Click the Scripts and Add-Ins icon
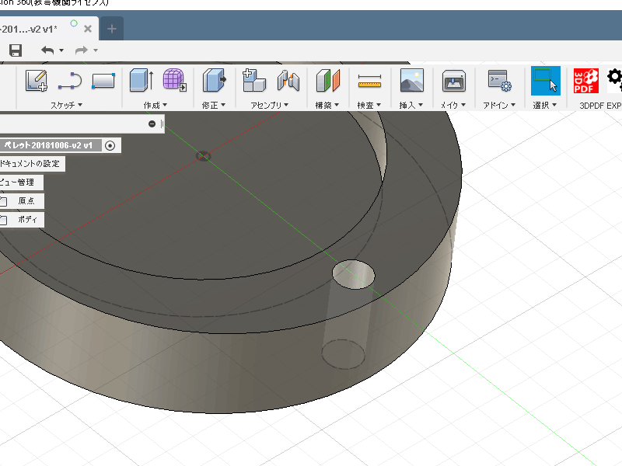Screen dimensions: 622x466 coord(499,81)
